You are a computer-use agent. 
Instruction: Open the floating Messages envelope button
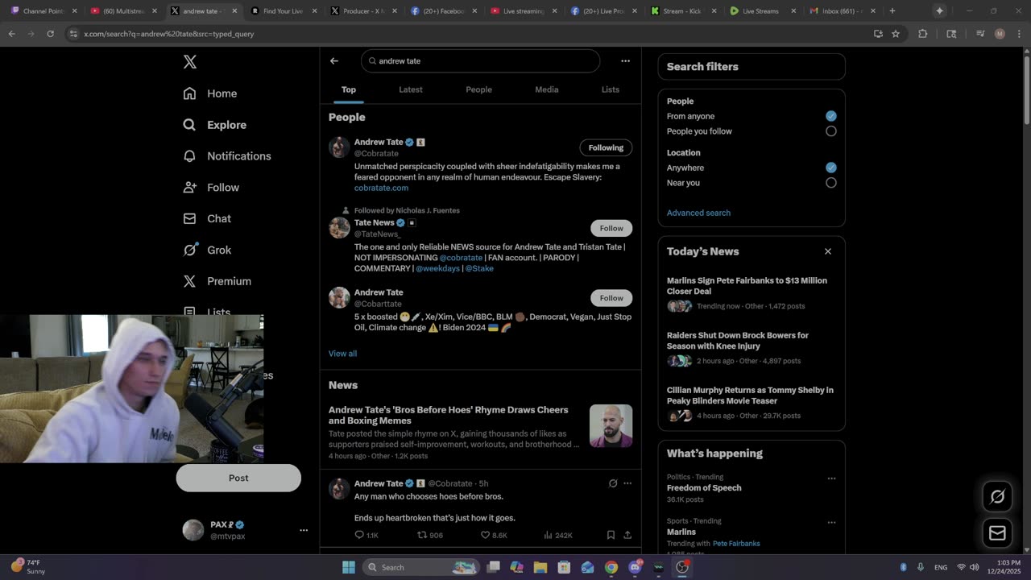(x=997, y=533)
